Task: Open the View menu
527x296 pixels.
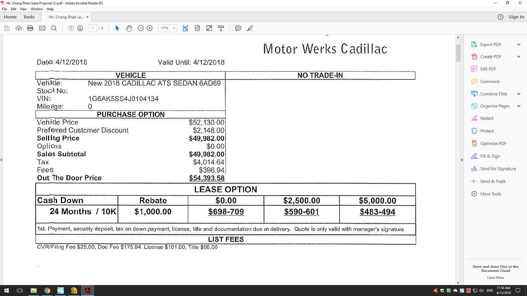Action: coord(23,9)
